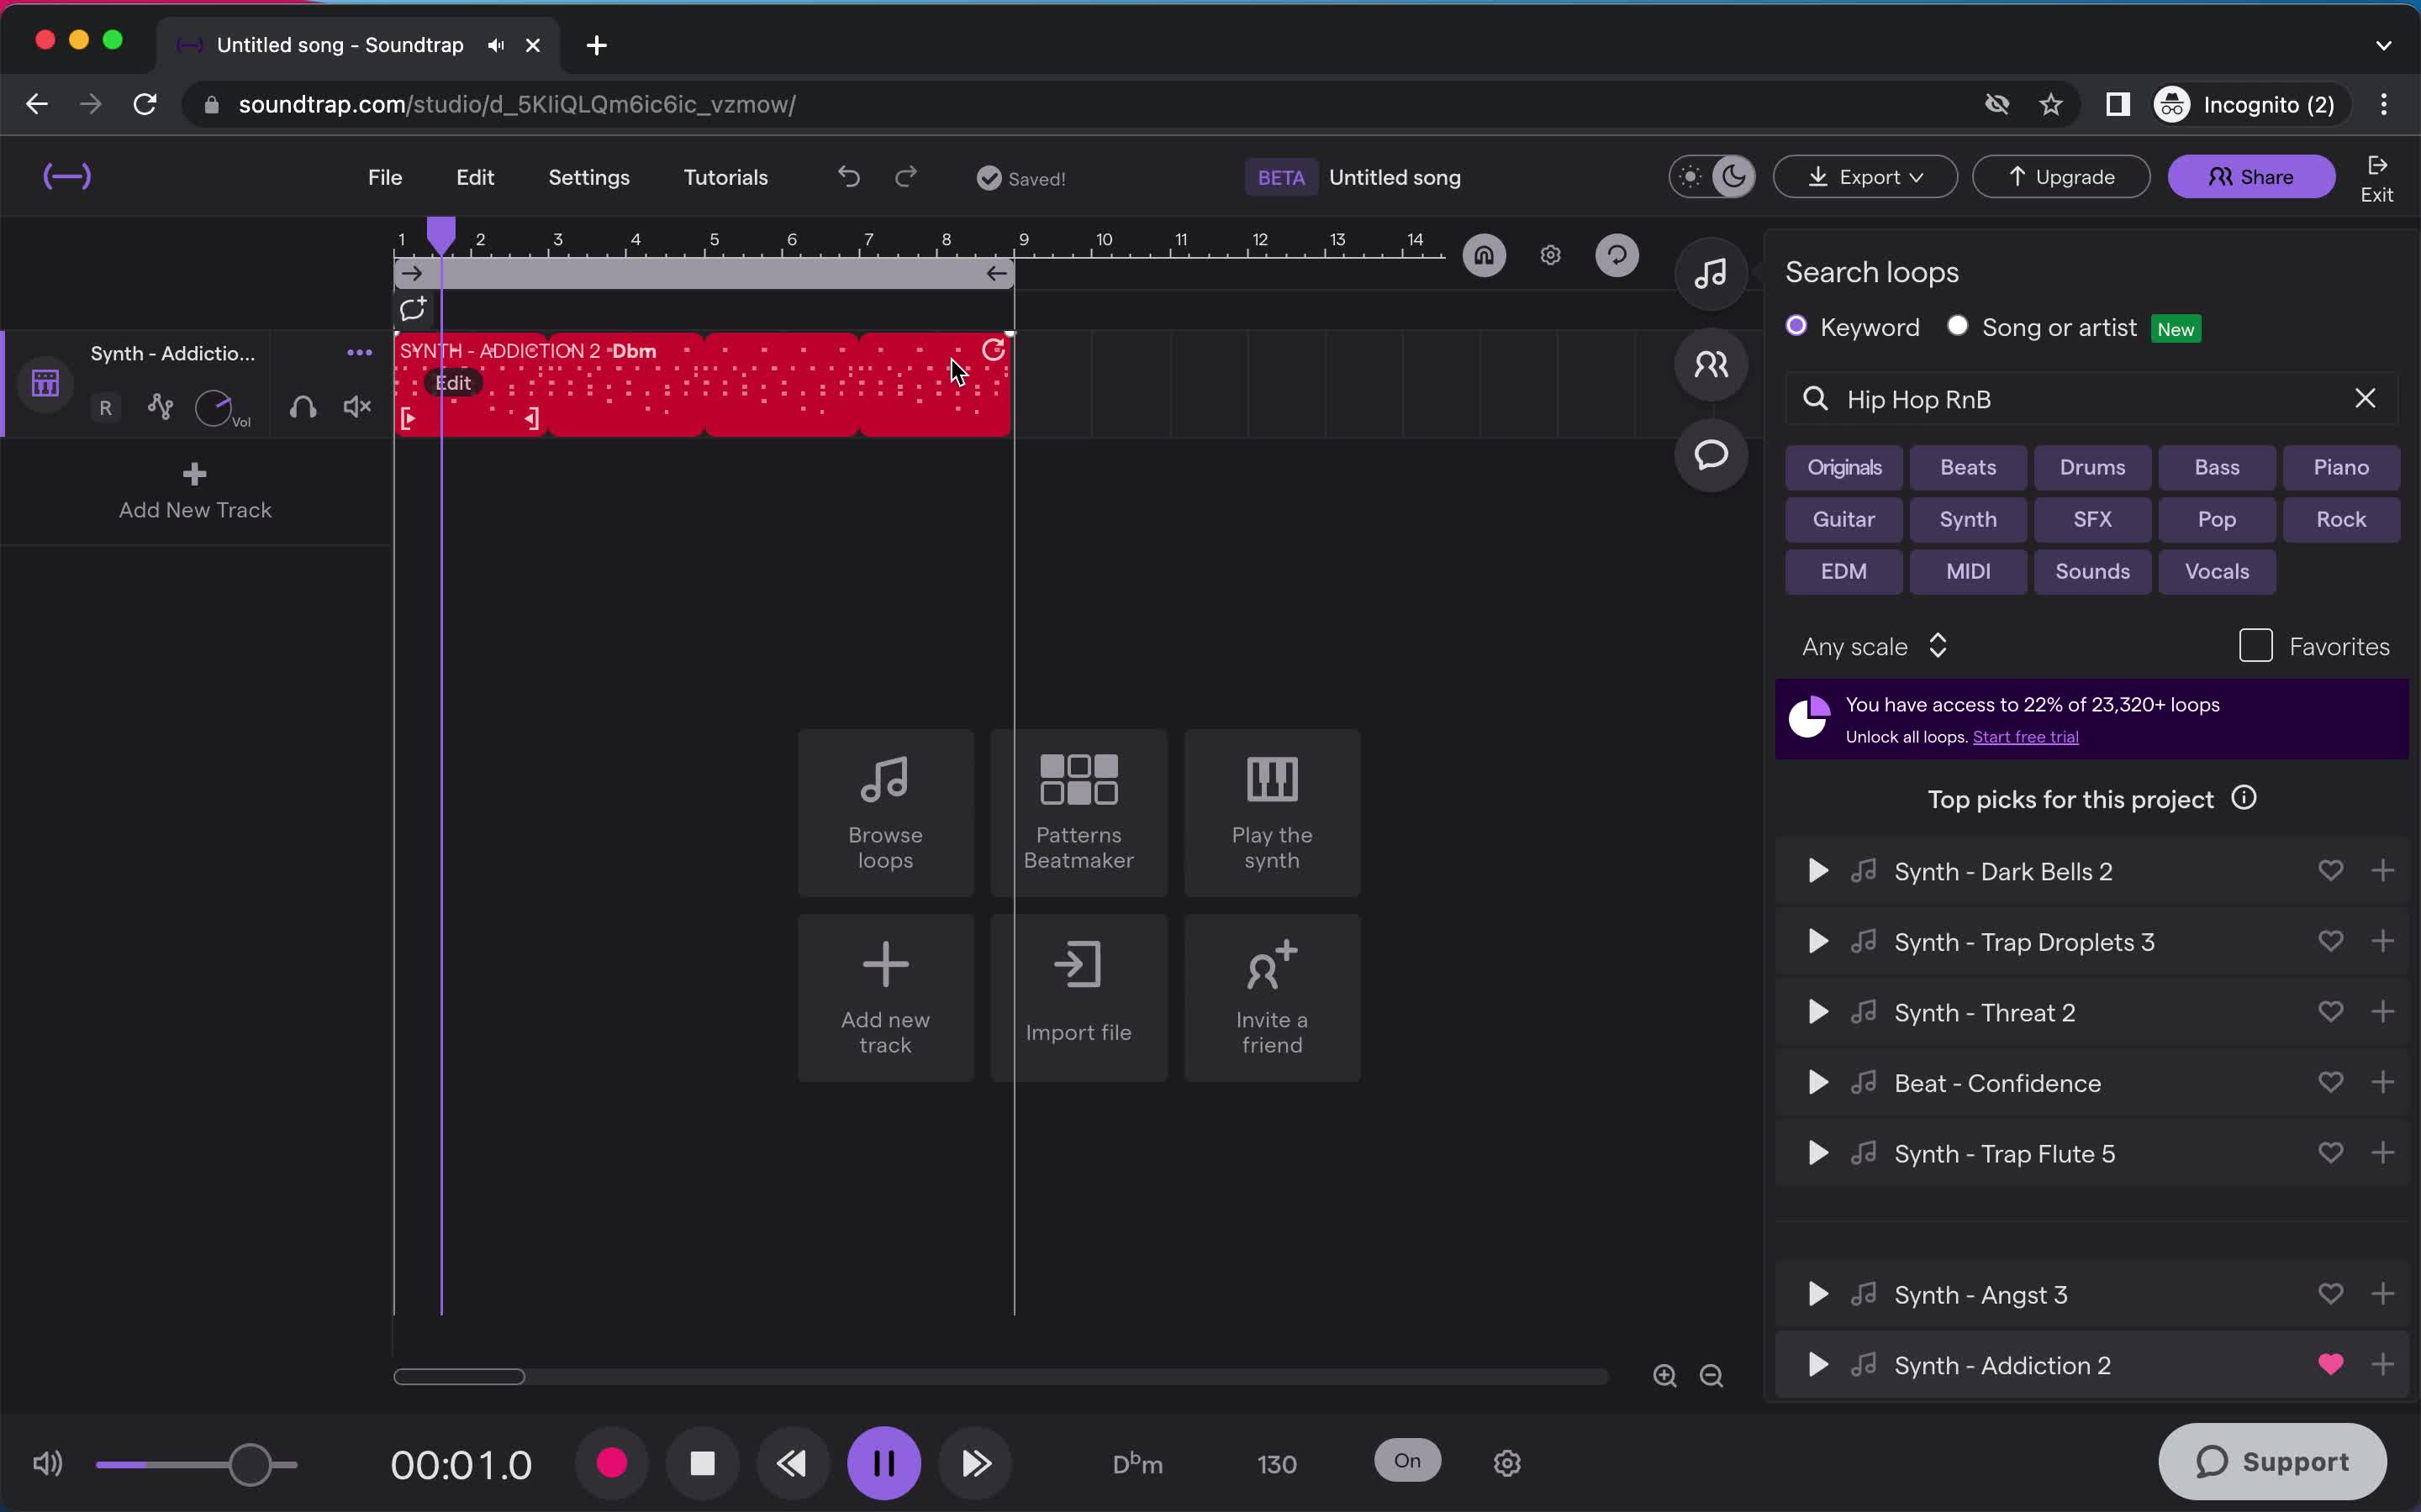Toggle Song or artist radio button

pyautogui.click(x=1957, y=328)
